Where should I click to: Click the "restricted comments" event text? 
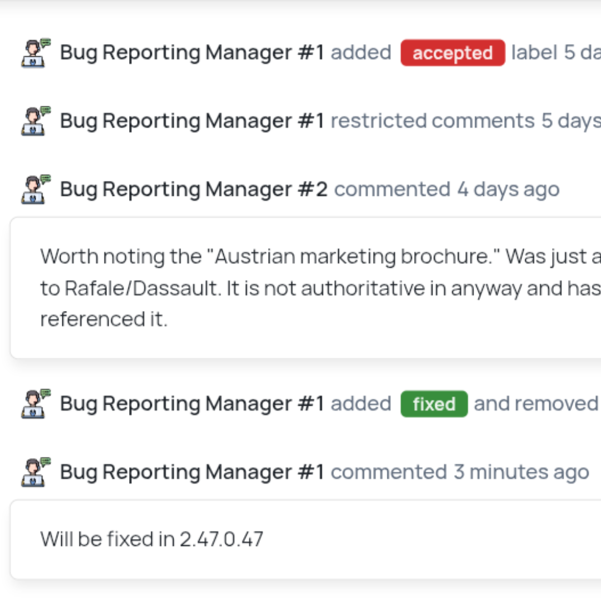432,121
